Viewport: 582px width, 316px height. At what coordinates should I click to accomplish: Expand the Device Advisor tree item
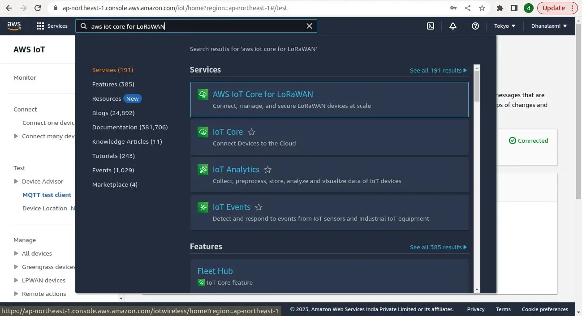[17, 181]
